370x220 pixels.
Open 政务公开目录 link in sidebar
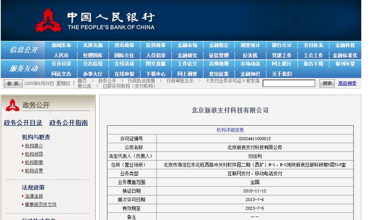(23, 123)
